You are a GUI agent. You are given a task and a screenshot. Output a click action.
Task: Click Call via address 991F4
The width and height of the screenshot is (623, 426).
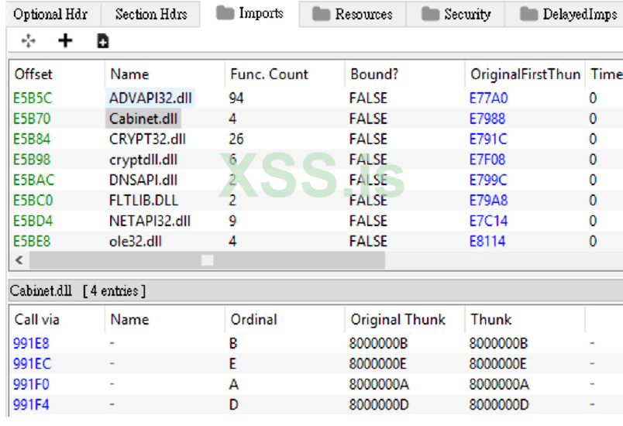point(31,404)
